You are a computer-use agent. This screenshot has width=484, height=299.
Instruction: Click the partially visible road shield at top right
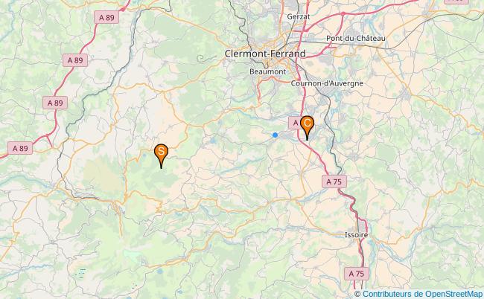point(456,1)
